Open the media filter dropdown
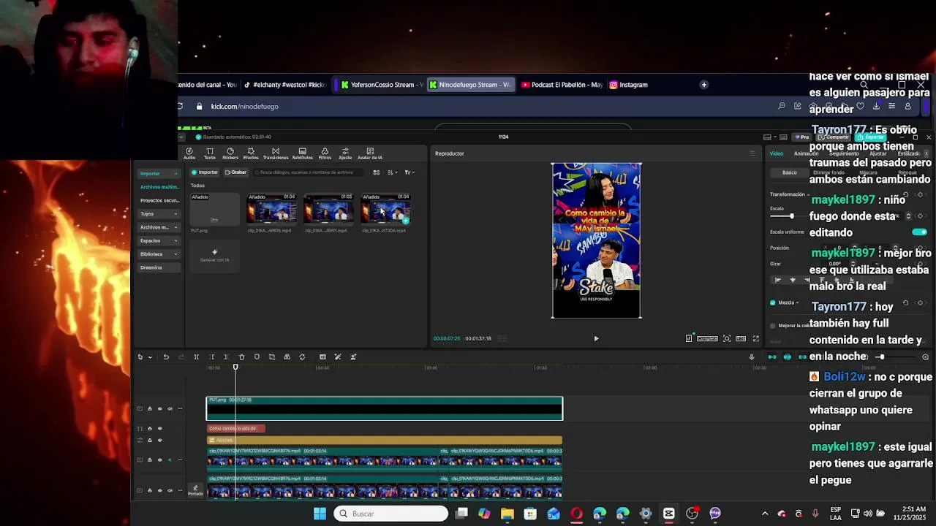Screen dimensions: 936x526 [409, 172]
